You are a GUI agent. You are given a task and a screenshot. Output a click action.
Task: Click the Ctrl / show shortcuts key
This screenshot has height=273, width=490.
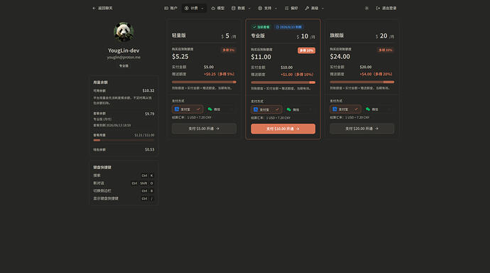pos(148,198)
